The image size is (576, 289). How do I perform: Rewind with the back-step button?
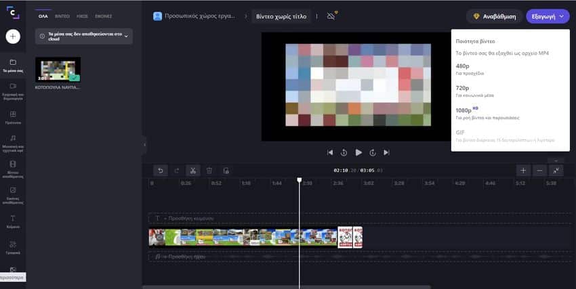[344, 152]
